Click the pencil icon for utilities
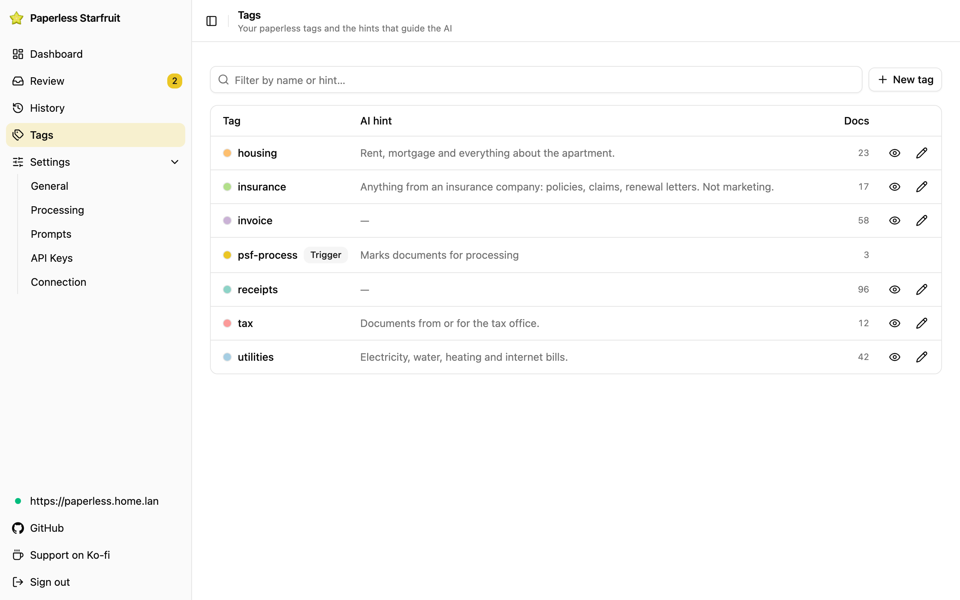Image resolution: width=960 pixels, height=600 pixels. click(x=921, y=357)
